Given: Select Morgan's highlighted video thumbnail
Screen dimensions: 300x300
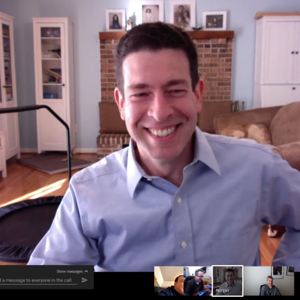Looking at the screenshot, I should click(228, 281).
